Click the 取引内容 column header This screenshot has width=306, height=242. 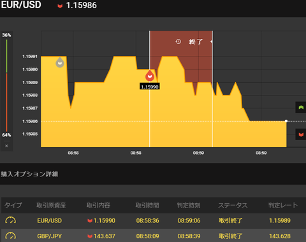[x=98, y=205]
